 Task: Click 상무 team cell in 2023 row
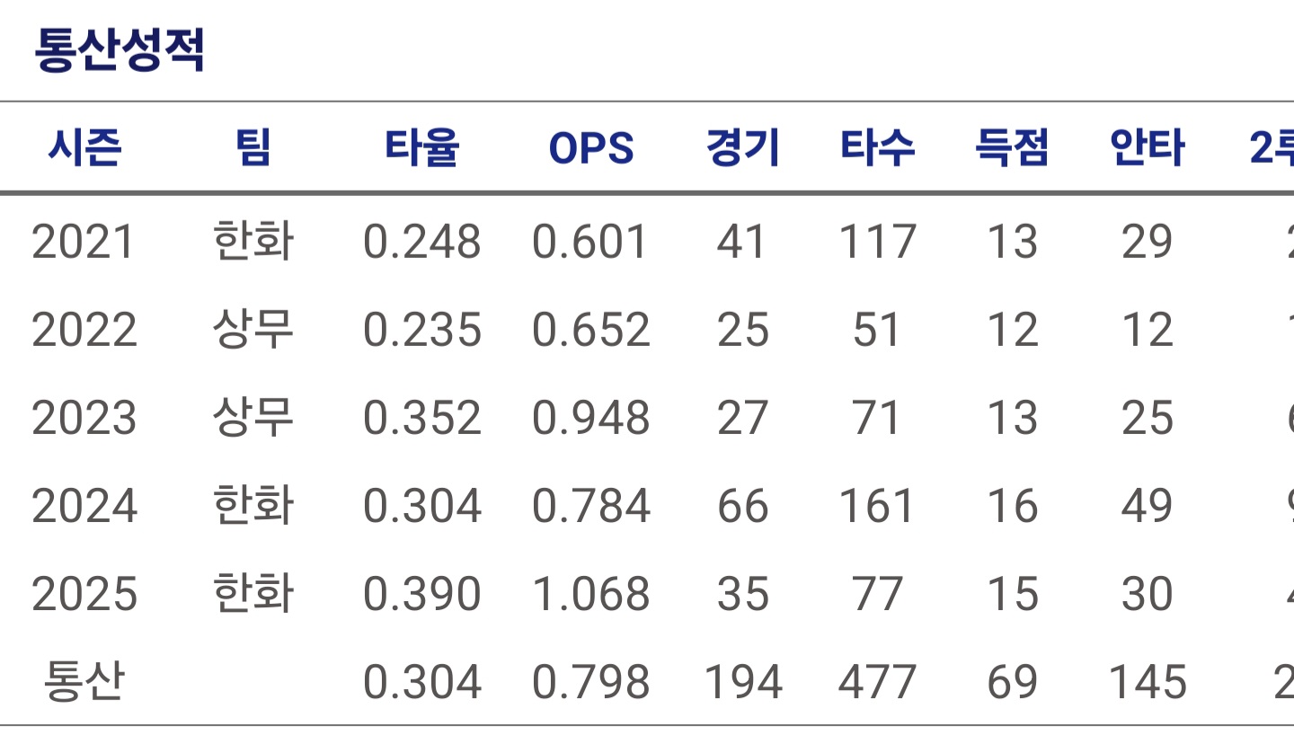[253, 418]
